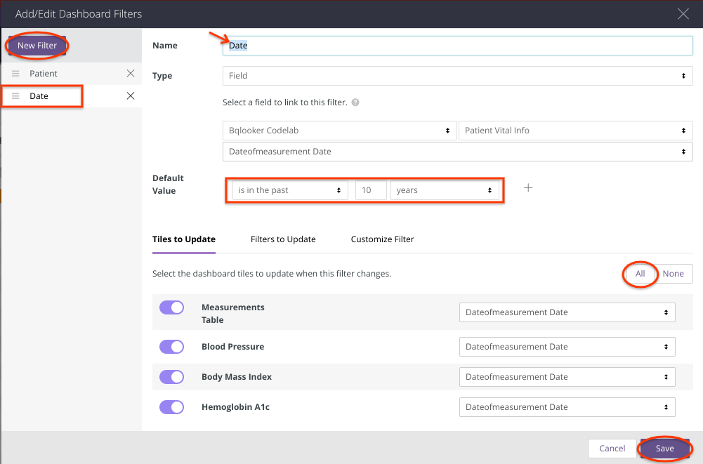Open the Customize Filter tab

[x=382, y=239]
